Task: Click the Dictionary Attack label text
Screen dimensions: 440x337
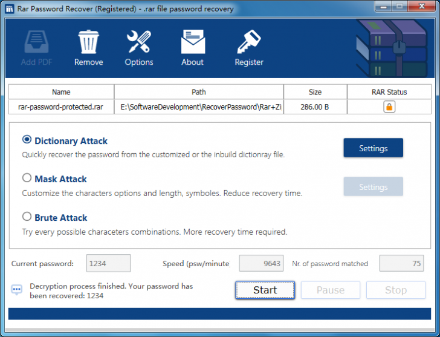Action: (71, 141)
